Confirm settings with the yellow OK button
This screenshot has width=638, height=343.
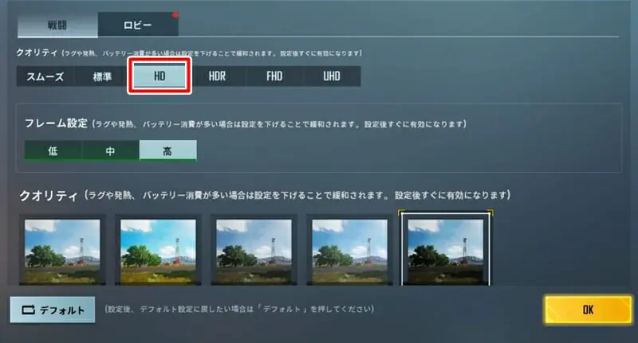pyautogui.click(x=588, y=310)
